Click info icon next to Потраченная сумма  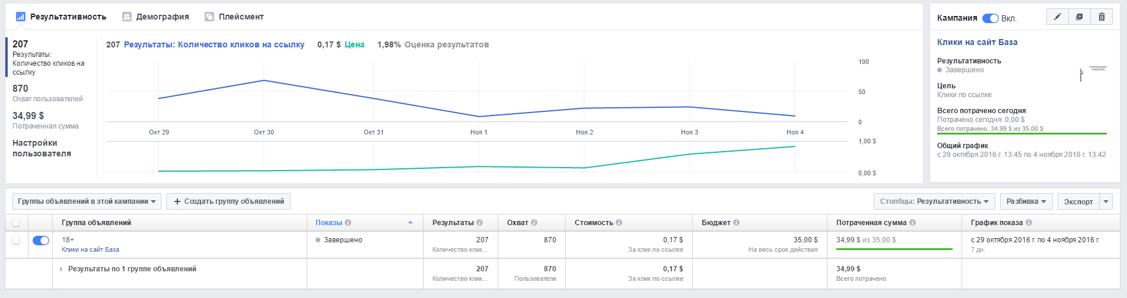tap(912, 223)
